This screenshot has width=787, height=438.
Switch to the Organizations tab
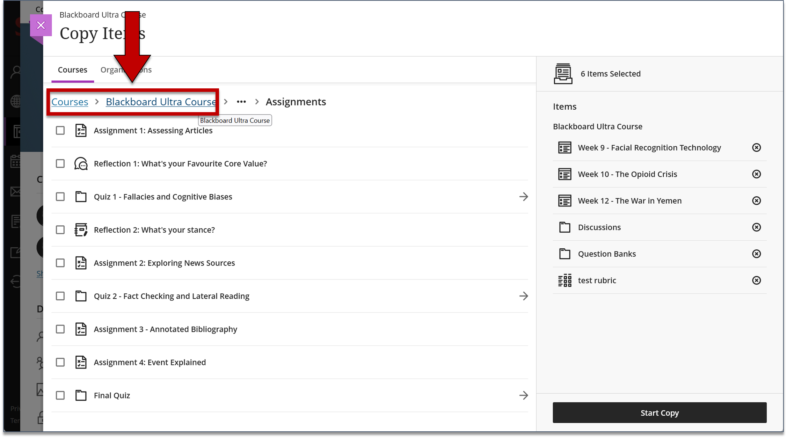[126, 70]
